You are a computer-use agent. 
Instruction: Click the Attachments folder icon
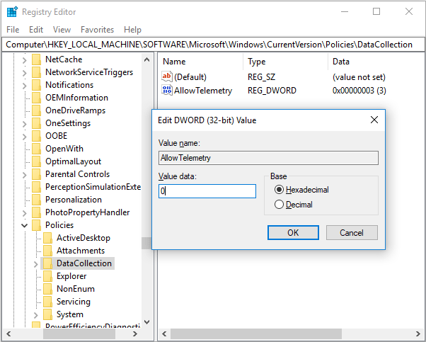(47, 251)
